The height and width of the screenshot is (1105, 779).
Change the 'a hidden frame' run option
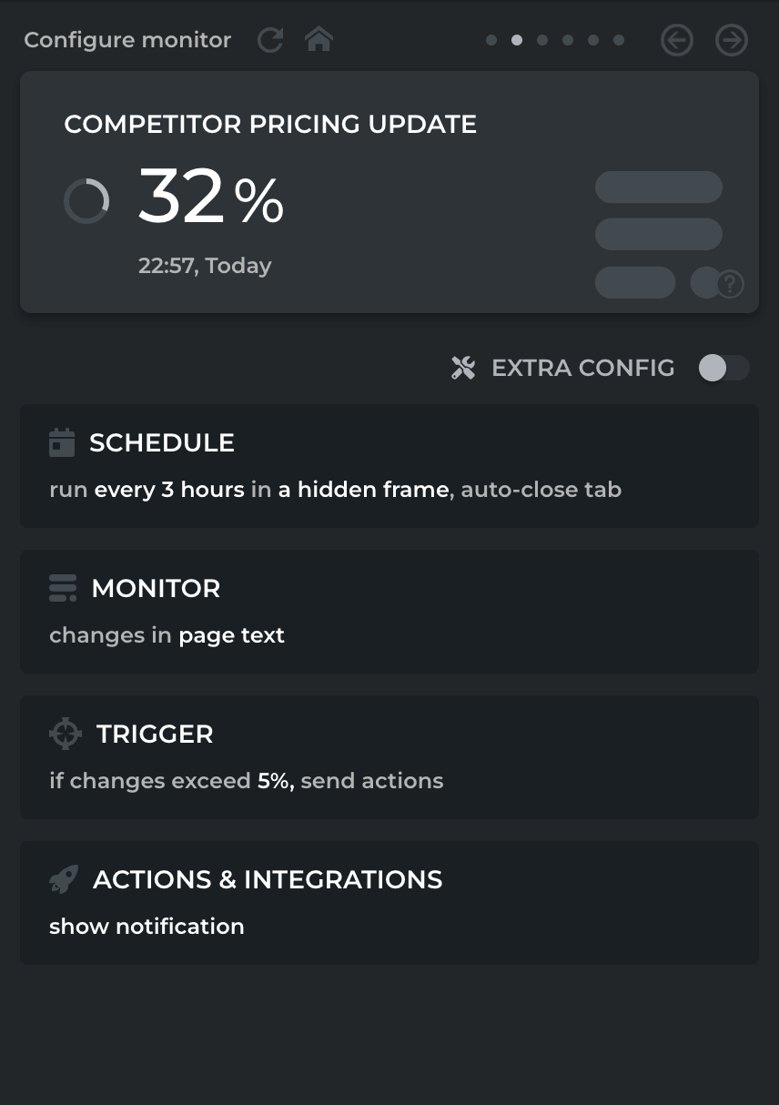click(x=363, y=490)
